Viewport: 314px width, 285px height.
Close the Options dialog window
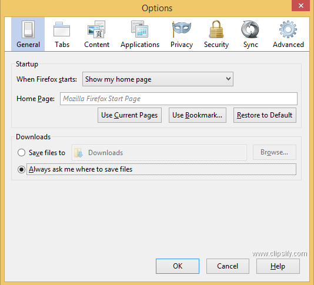click(x=301, y=6)
